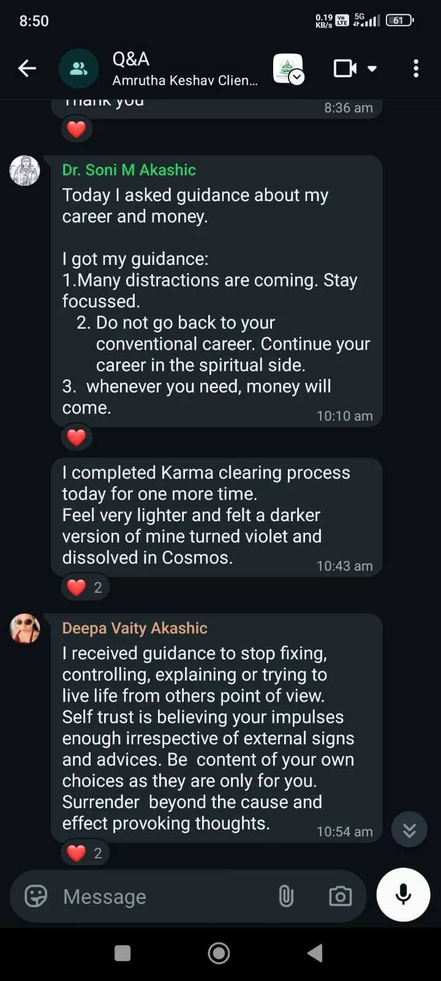The image size is (441, 981).
Task: Open the camera from message bar
Action: (x=340, y=896)
